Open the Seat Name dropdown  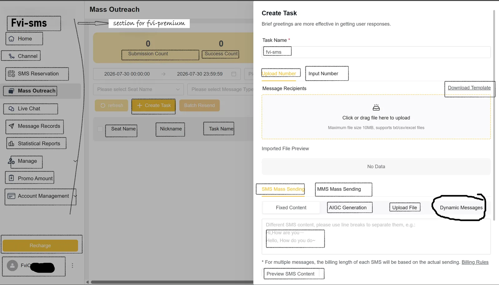(x=138, y=89)
